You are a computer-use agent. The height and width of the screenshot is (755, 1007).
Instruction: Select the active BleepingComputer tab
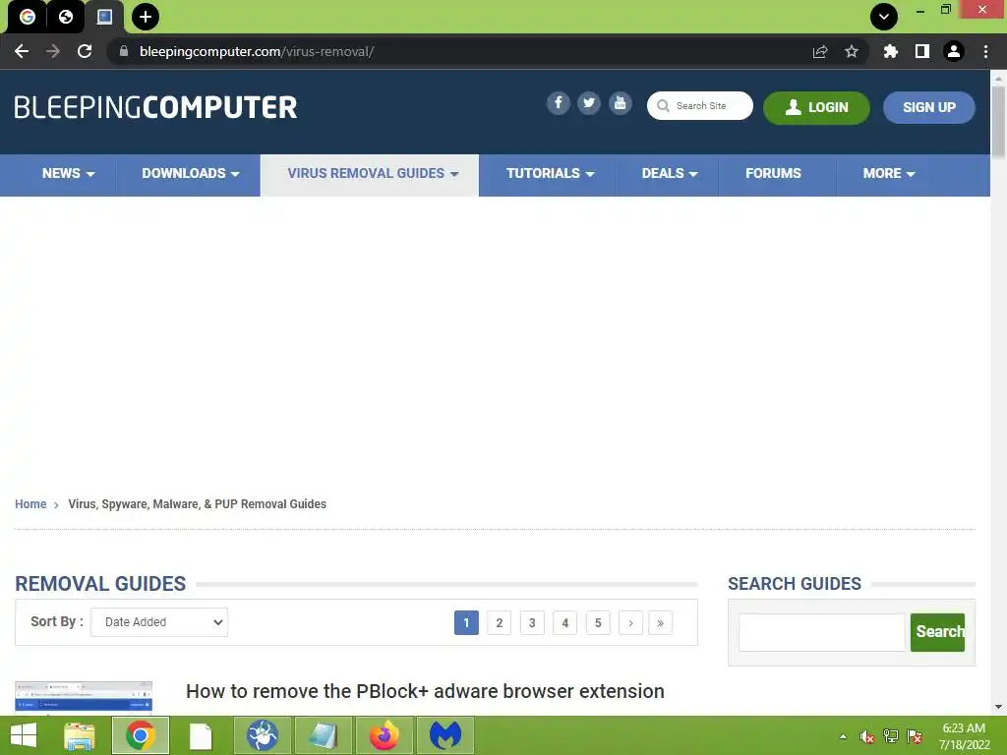104,17
